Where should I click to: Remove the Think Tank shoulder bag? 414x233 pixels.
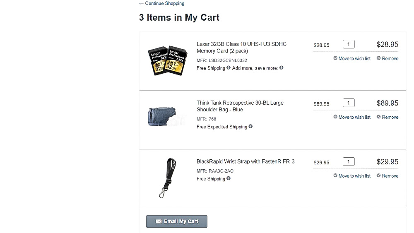pos(388,118)
